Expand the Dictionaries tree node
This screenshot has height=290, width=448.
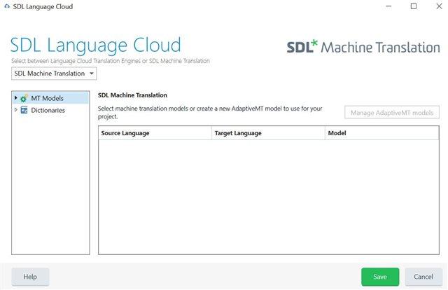[x=16, y=110]
